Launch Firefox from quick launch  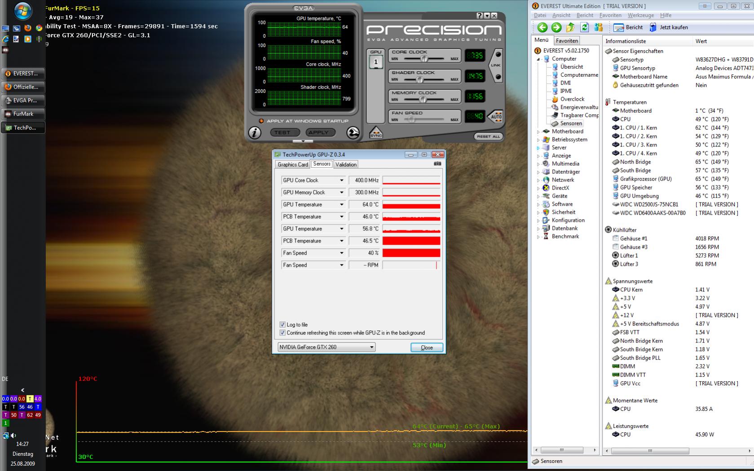(x=28, y=28)
